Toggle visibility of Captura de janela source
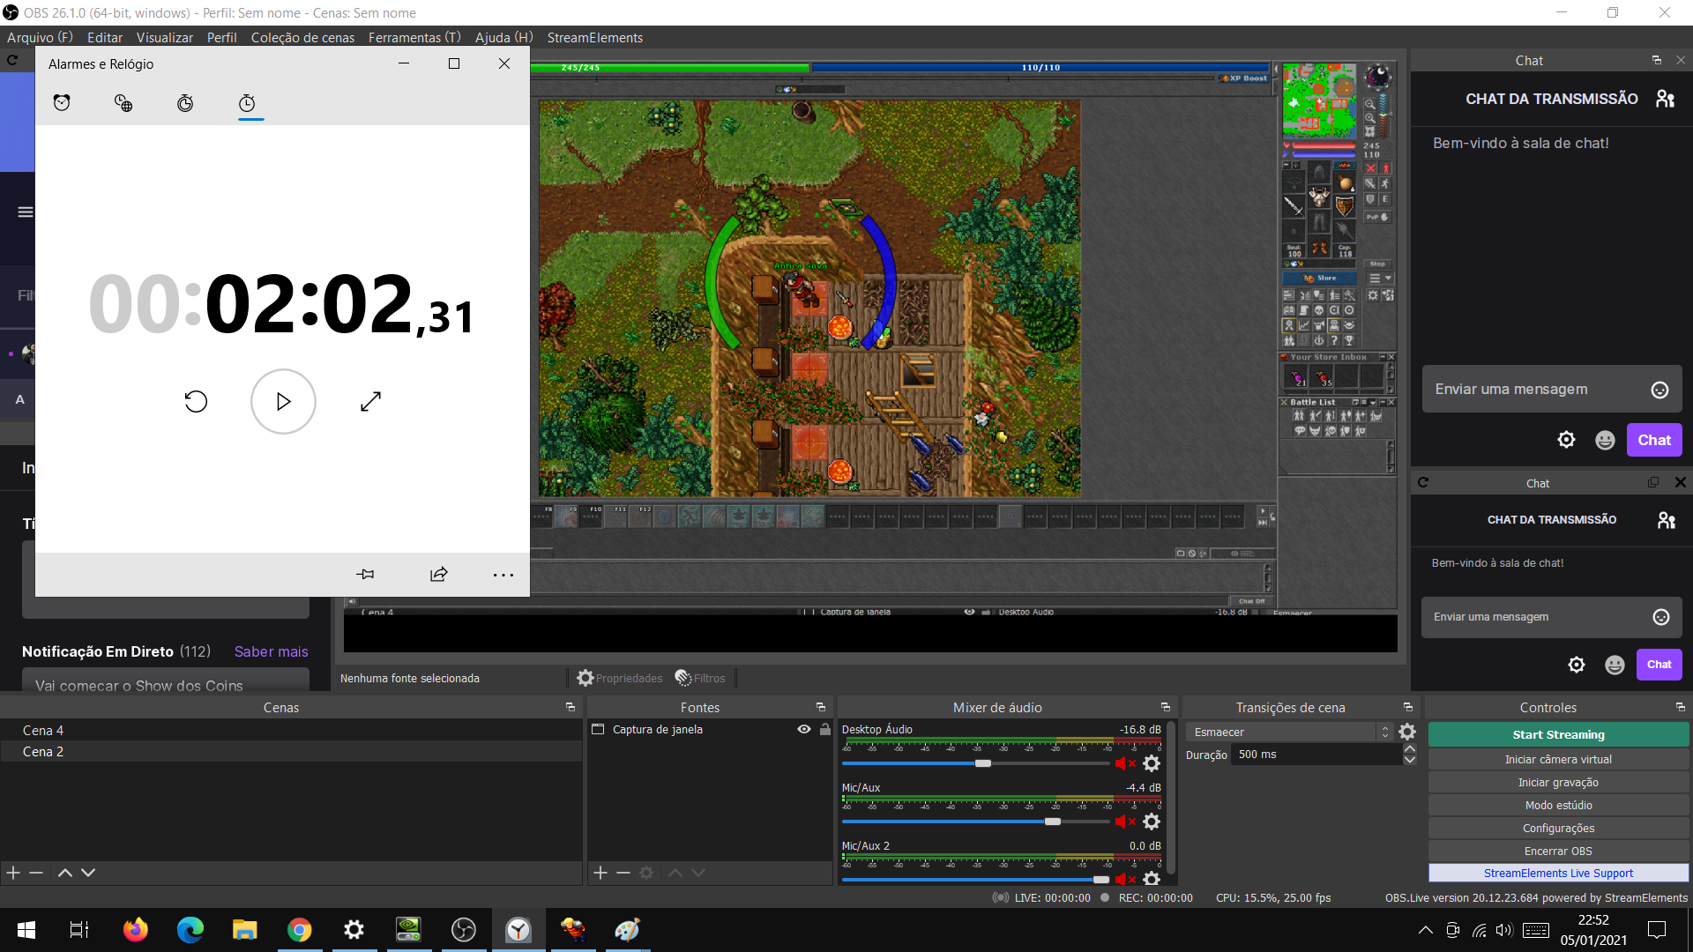 (x=803, y=729)
